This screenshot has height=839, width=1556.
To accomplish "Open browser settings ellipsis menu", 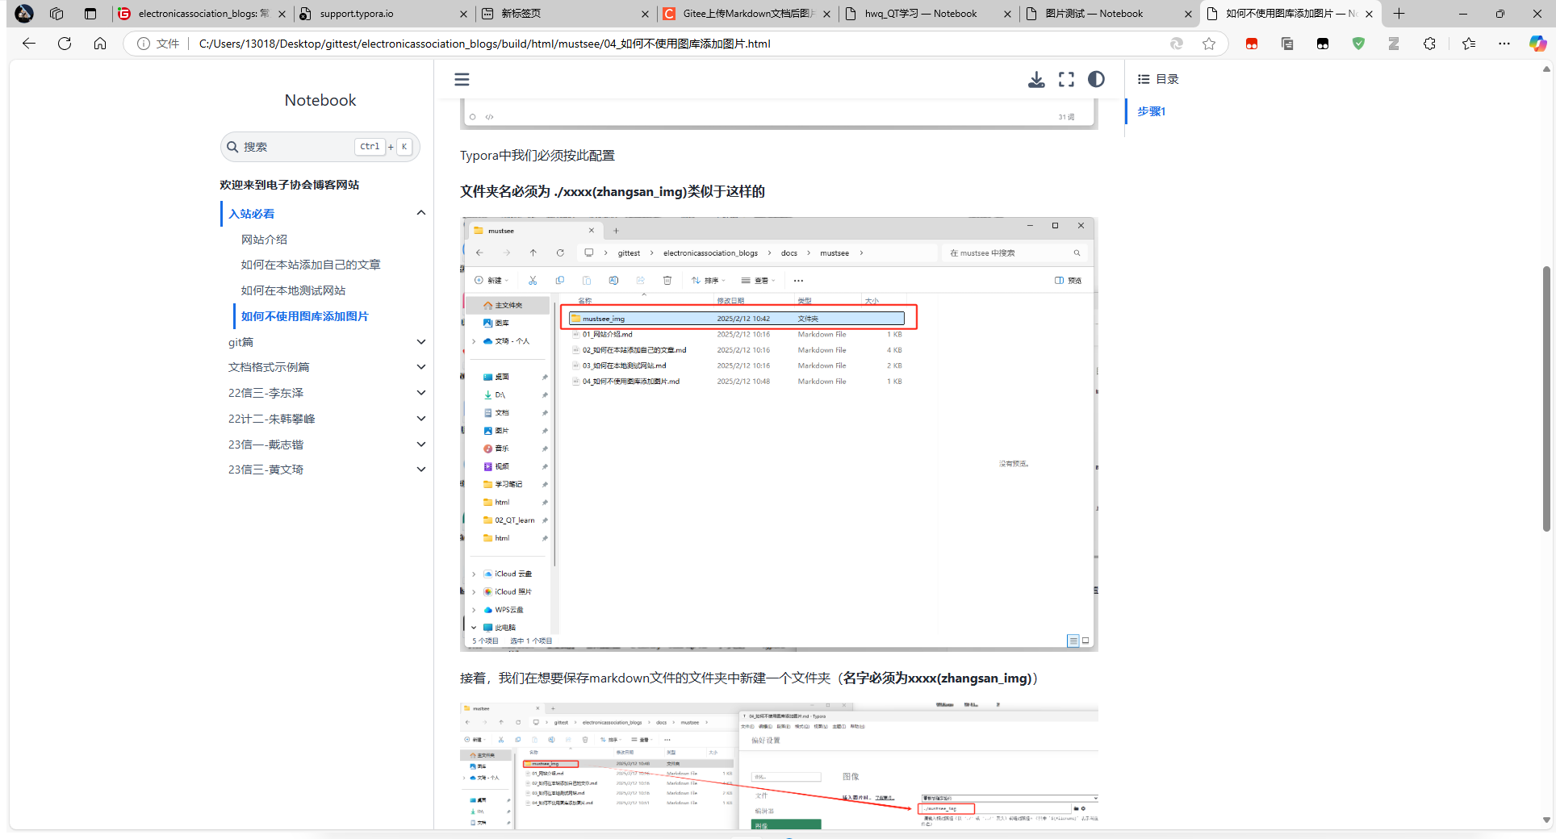I will click(x=1504, y=44).
